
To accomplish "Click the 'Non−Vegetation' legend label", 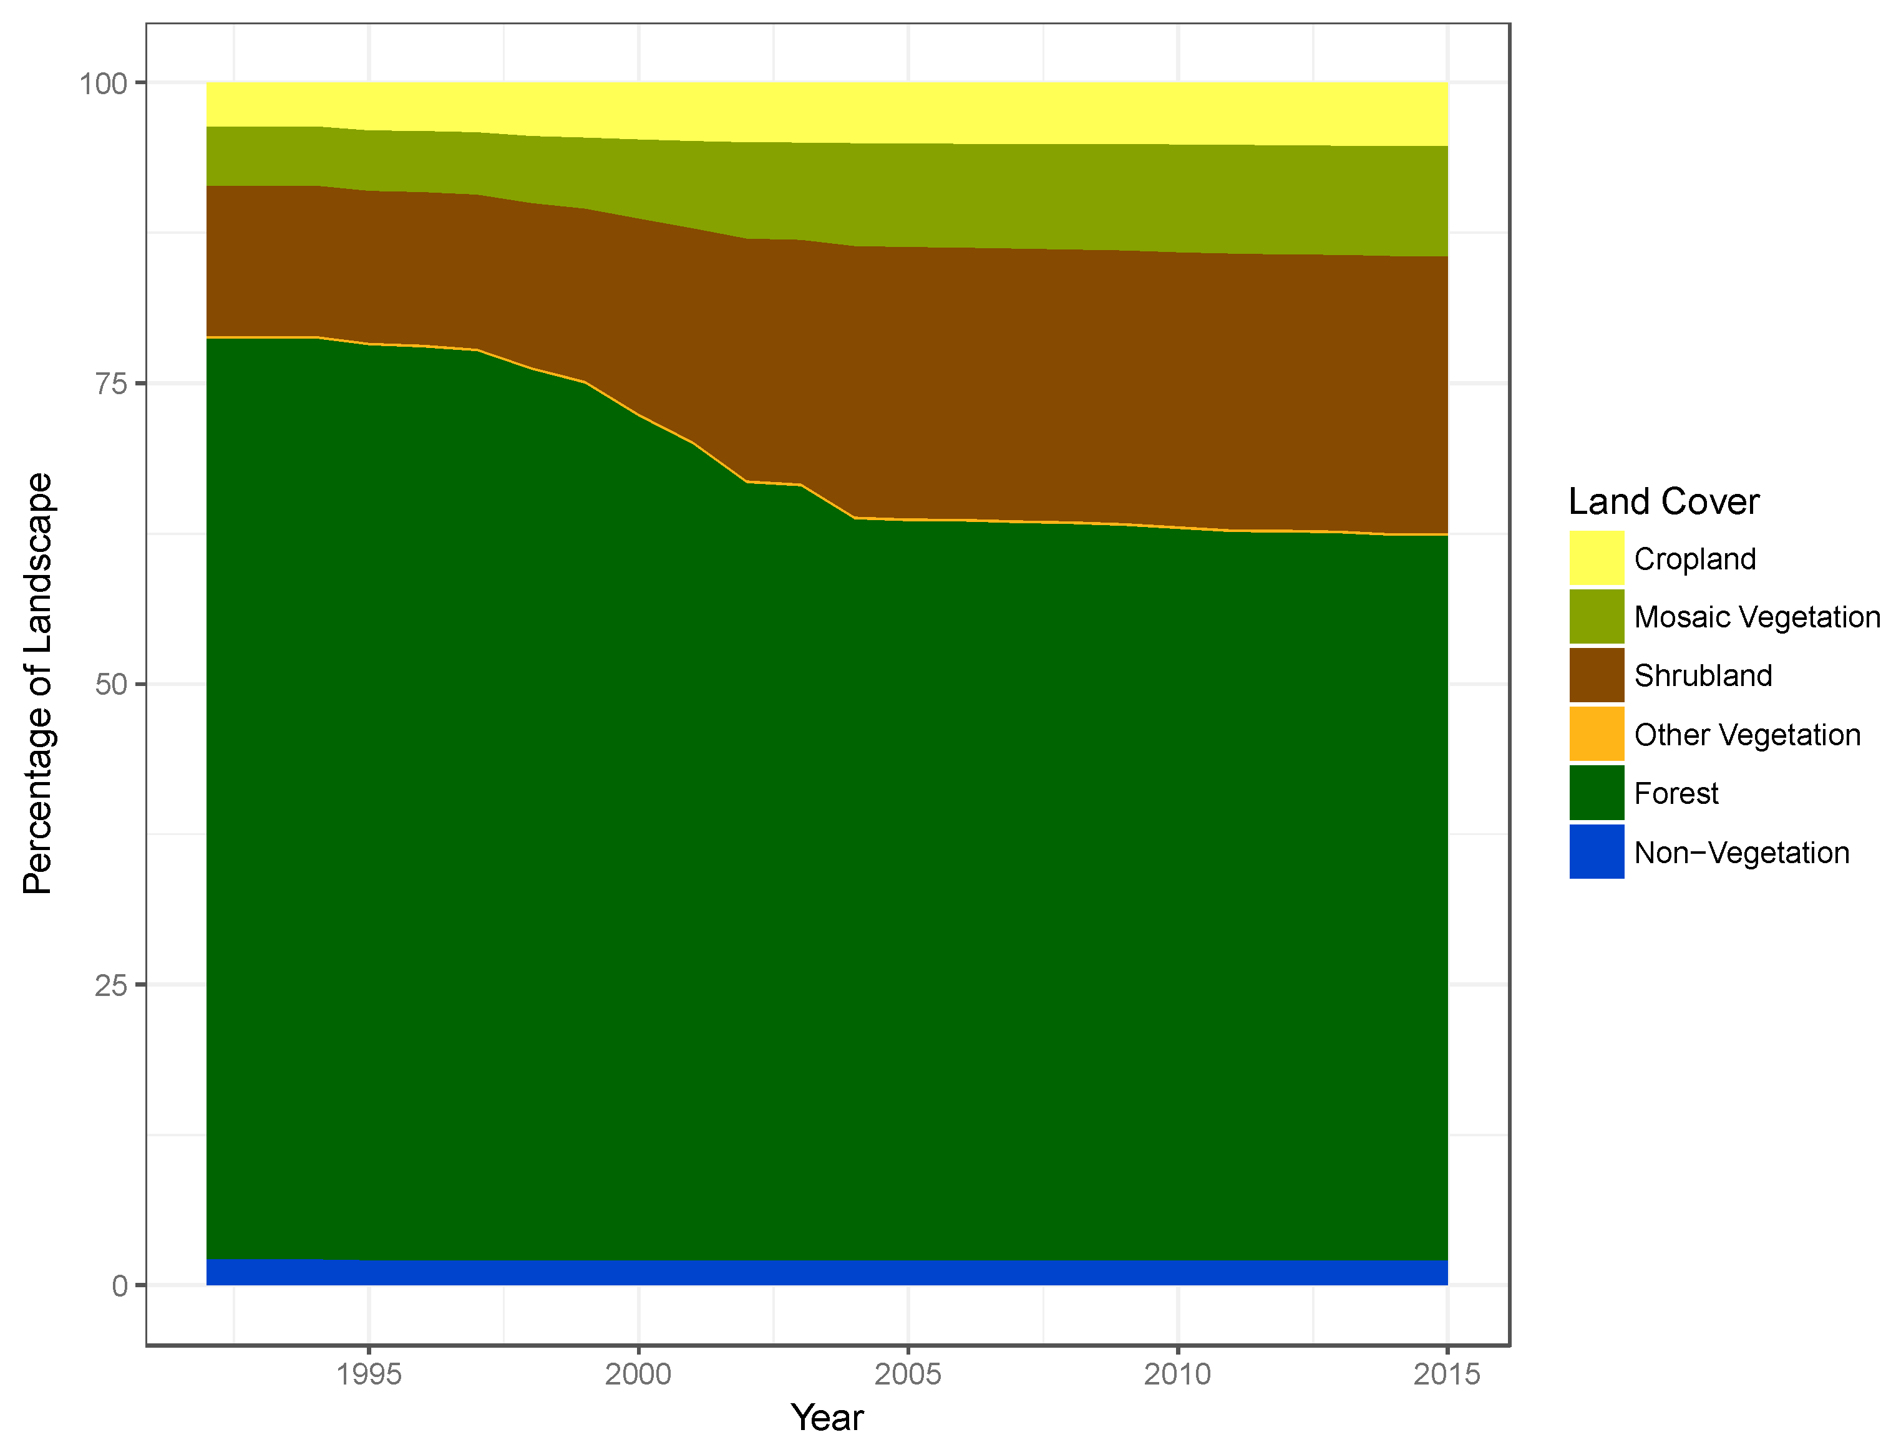I will [x=1742, y=853].
